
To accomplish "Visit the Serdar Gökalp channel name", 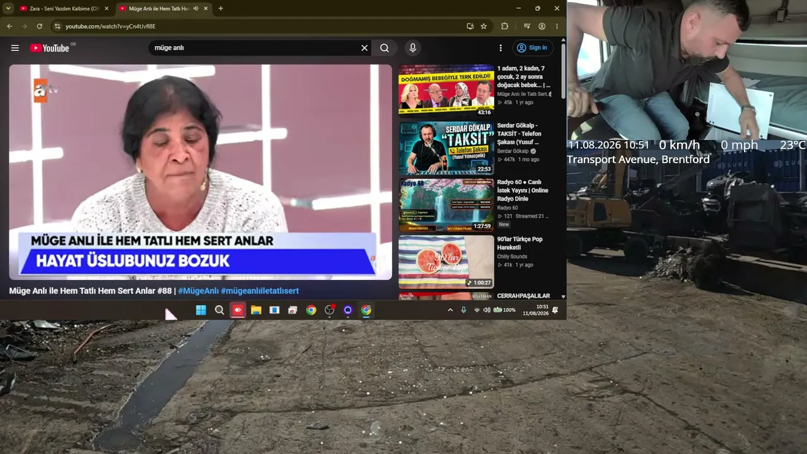I will [513, 151].
